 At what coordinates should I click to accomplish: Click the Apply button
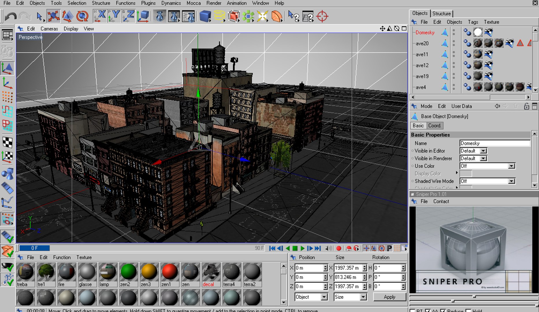tap(389, 297)
